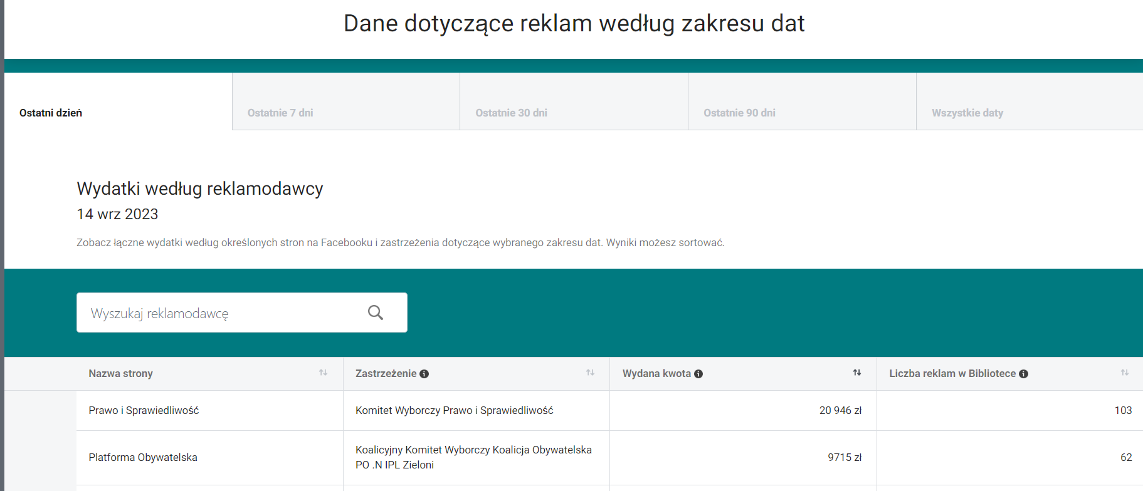
Task: Show data for Wszystkie daty
Action: (x=967, y=113)
